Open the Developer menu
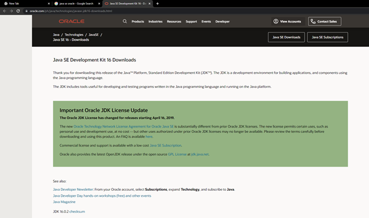Viewport: 369px width, 218px height. click(x=222, y=21)
